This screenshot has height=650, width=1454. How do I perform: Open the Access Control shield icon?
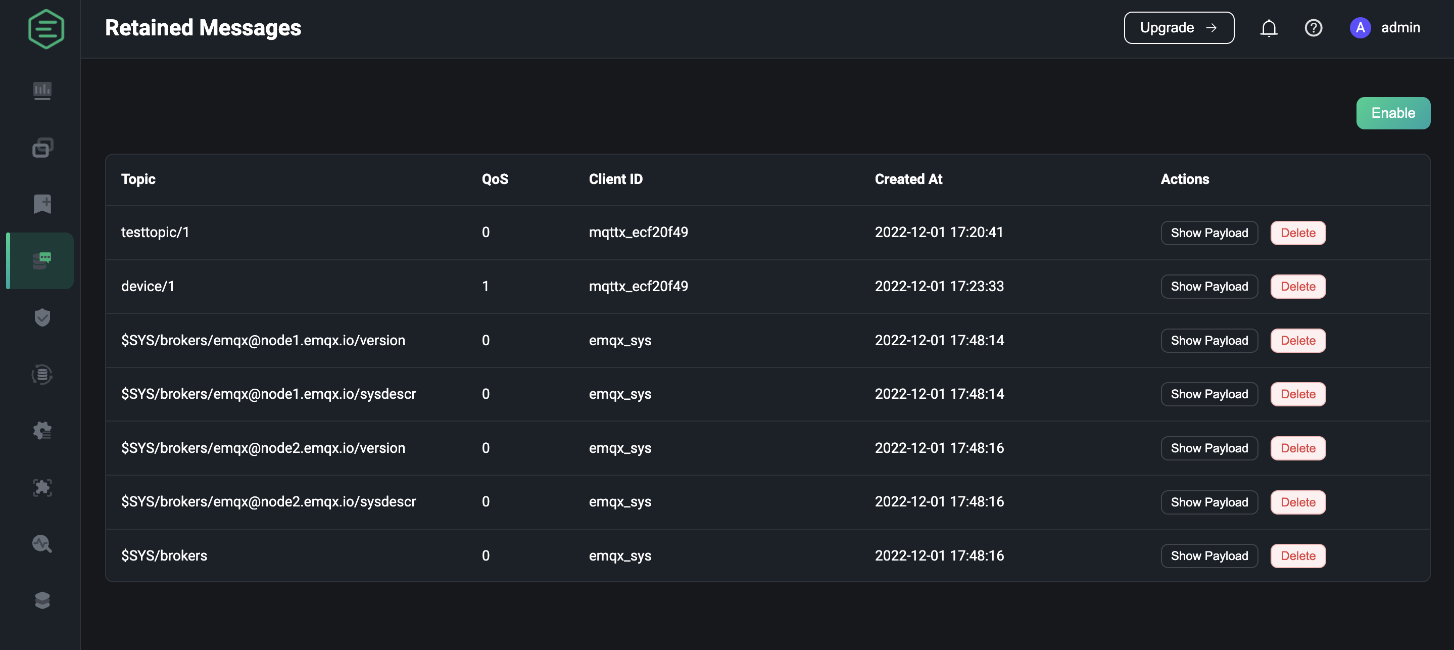click(42, 317)
